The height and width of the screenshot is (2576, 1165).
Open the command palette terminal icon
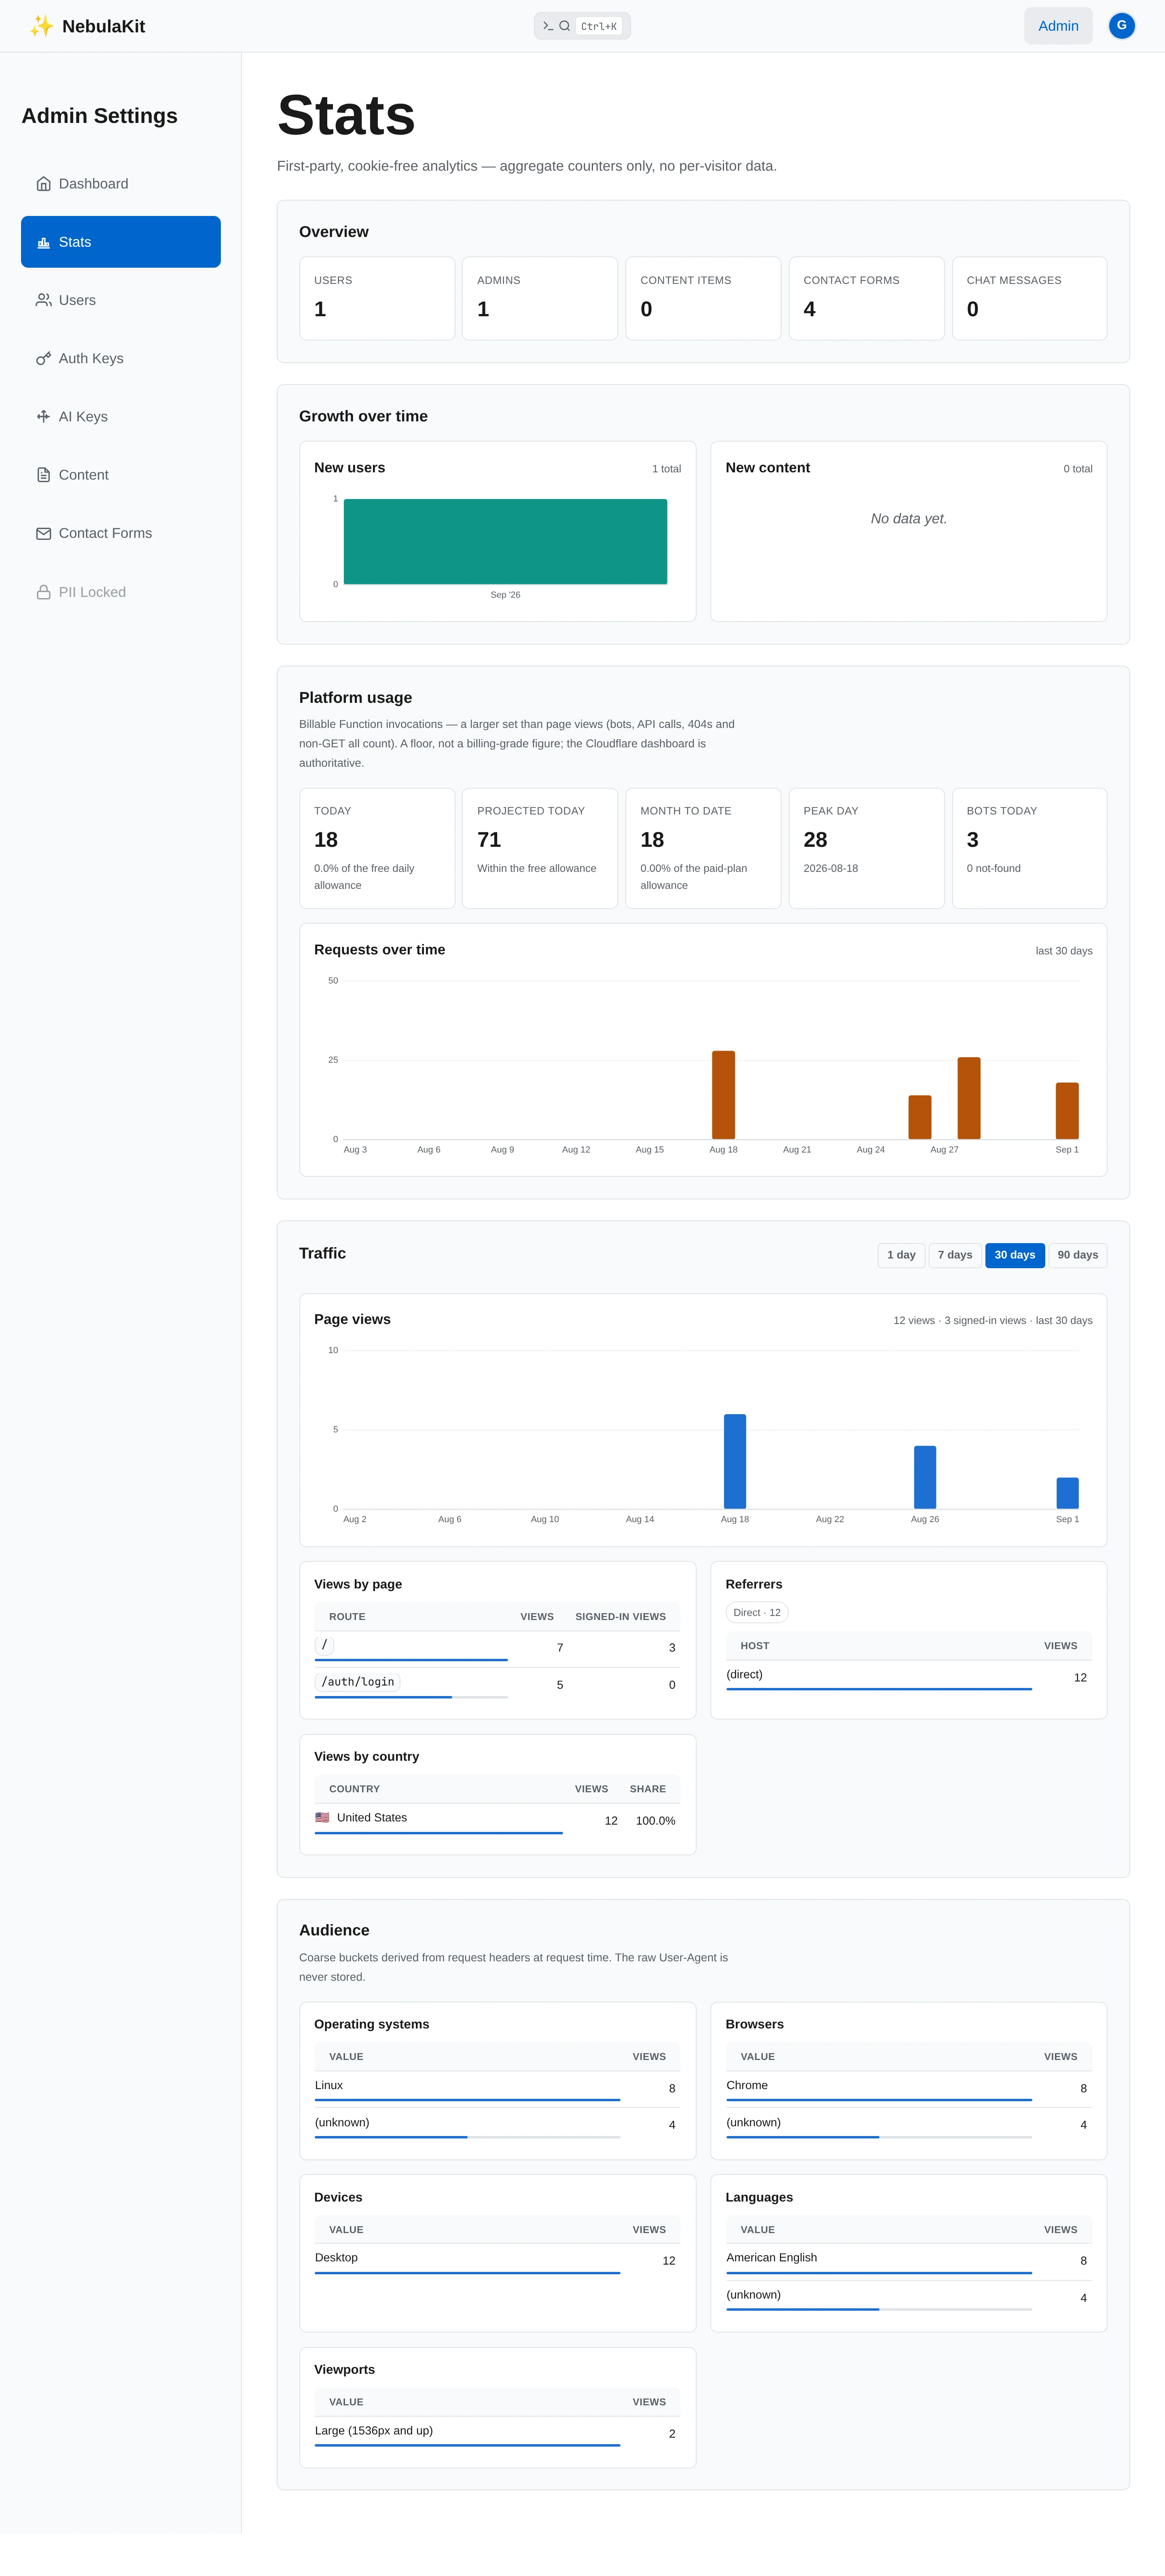548,26
